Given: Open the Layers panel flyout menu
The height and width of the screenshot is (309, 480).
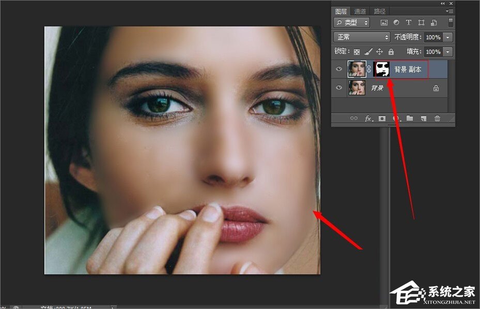Looking at the screenshot, I should coord(450,11).
